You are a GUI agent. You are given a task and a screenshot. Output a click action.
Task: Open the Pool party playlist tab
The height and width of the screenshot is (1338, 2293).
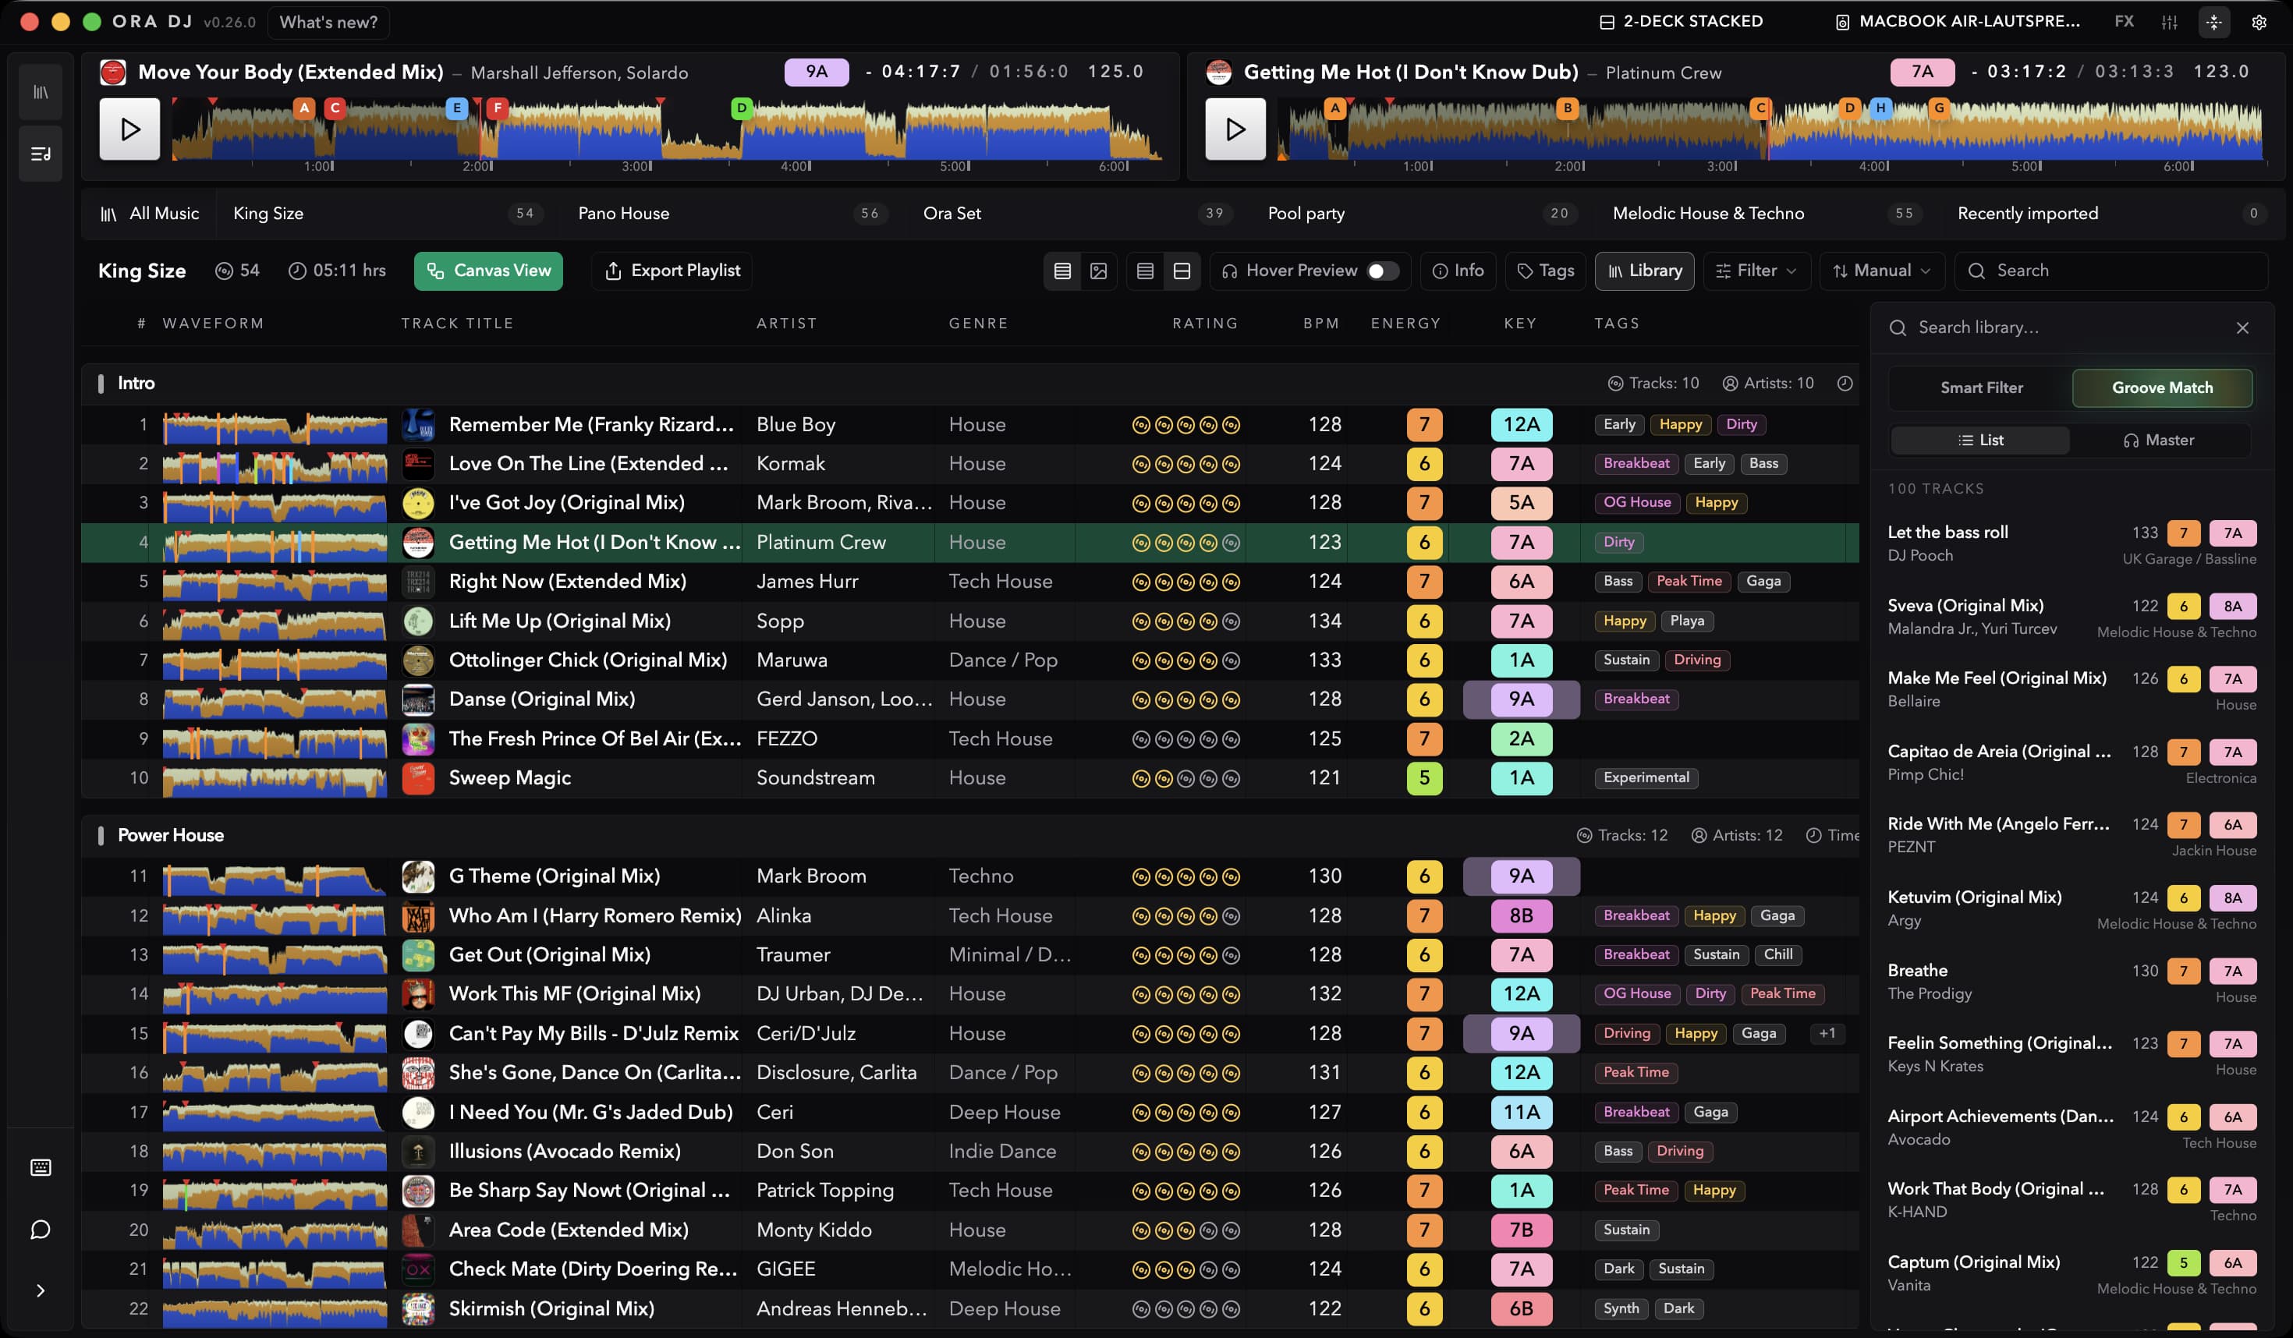coord(1423,213)
